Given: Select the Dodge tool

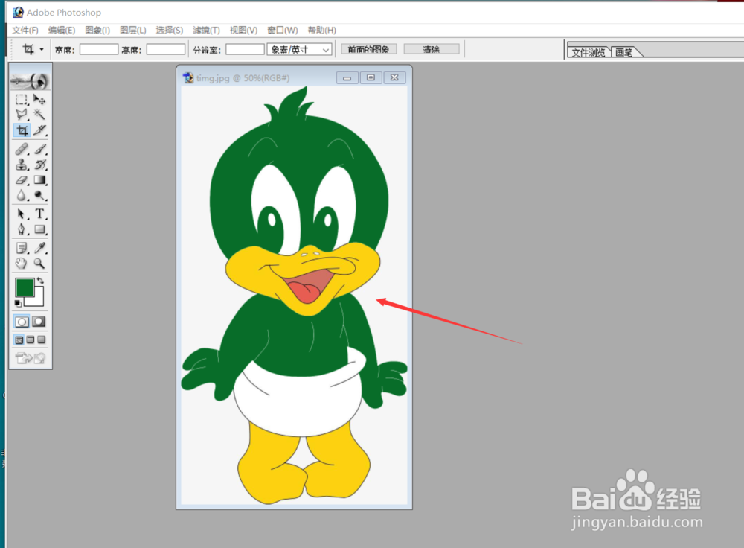Looking at the screenshot, I should coord(40,195).
